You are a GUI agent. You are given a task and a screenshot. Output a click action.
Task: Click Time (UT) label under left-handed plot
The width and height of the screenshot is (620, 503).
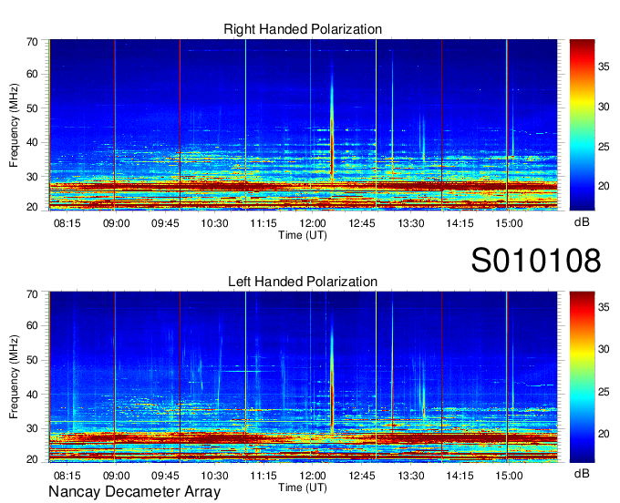click(x=303, y=488)
